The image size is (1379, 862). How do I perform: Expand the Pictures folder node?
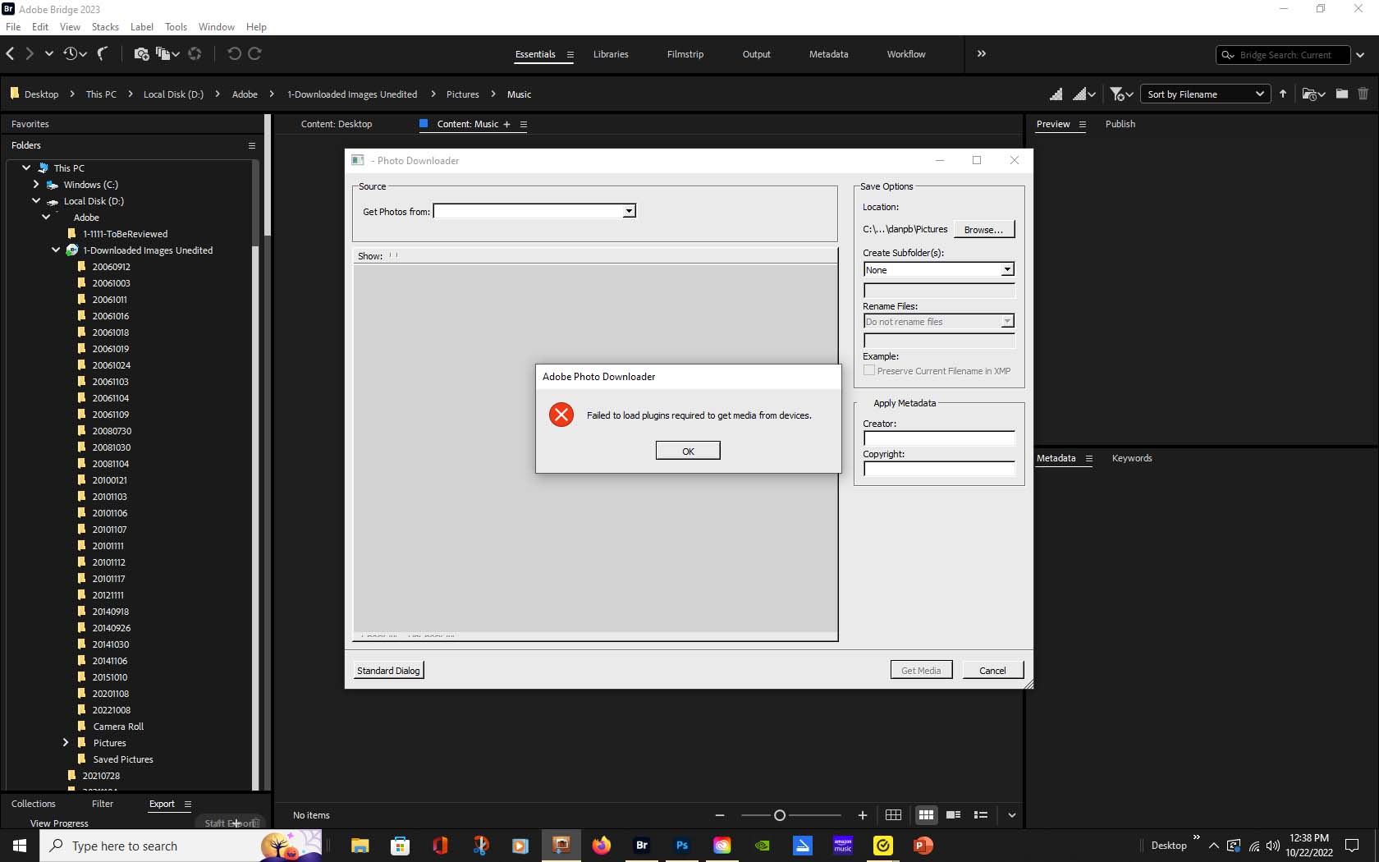click(66, 742)
